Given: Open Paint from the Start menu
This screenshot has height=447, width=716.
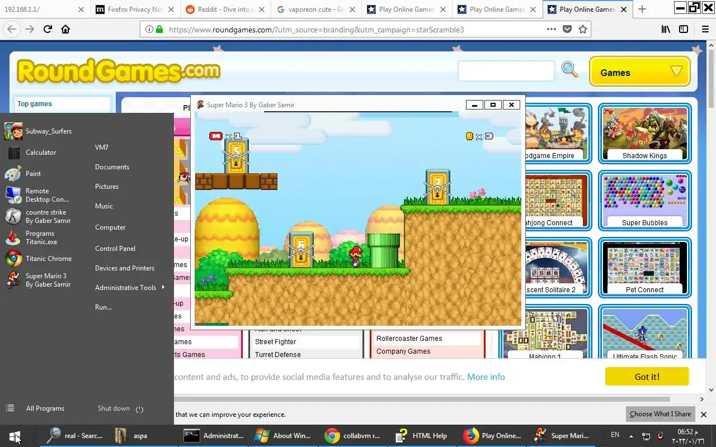Looking at the screenshot, I should coord(23,174).
